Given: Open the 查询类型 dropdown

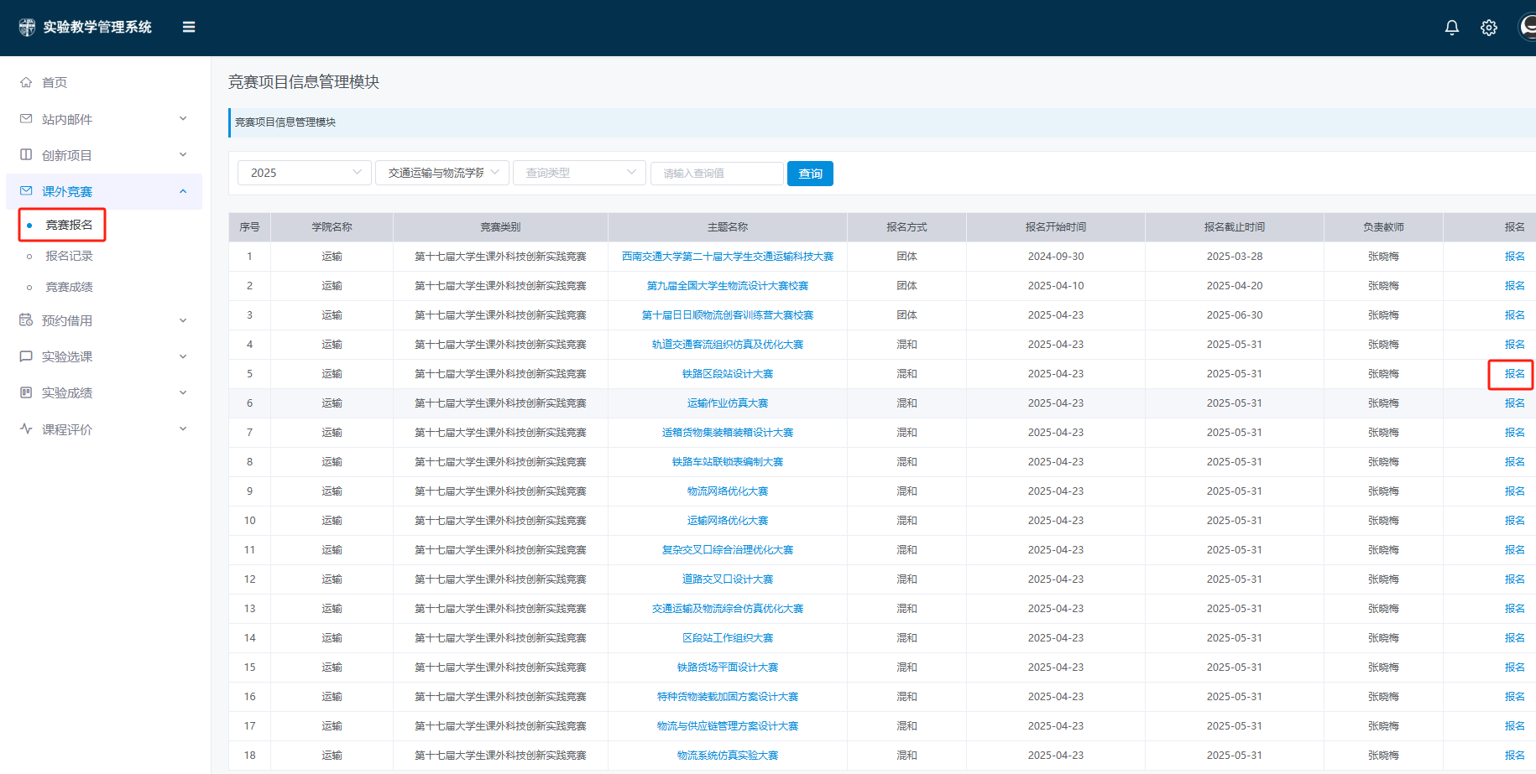Looking at the screenshot, I should point(579,173).
